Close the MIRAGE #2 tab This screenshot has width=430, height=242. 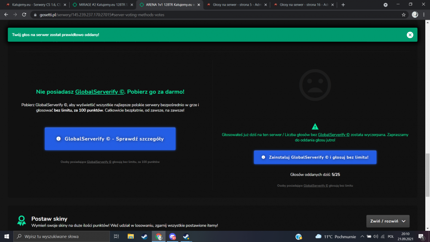click(x=132, y=5)
